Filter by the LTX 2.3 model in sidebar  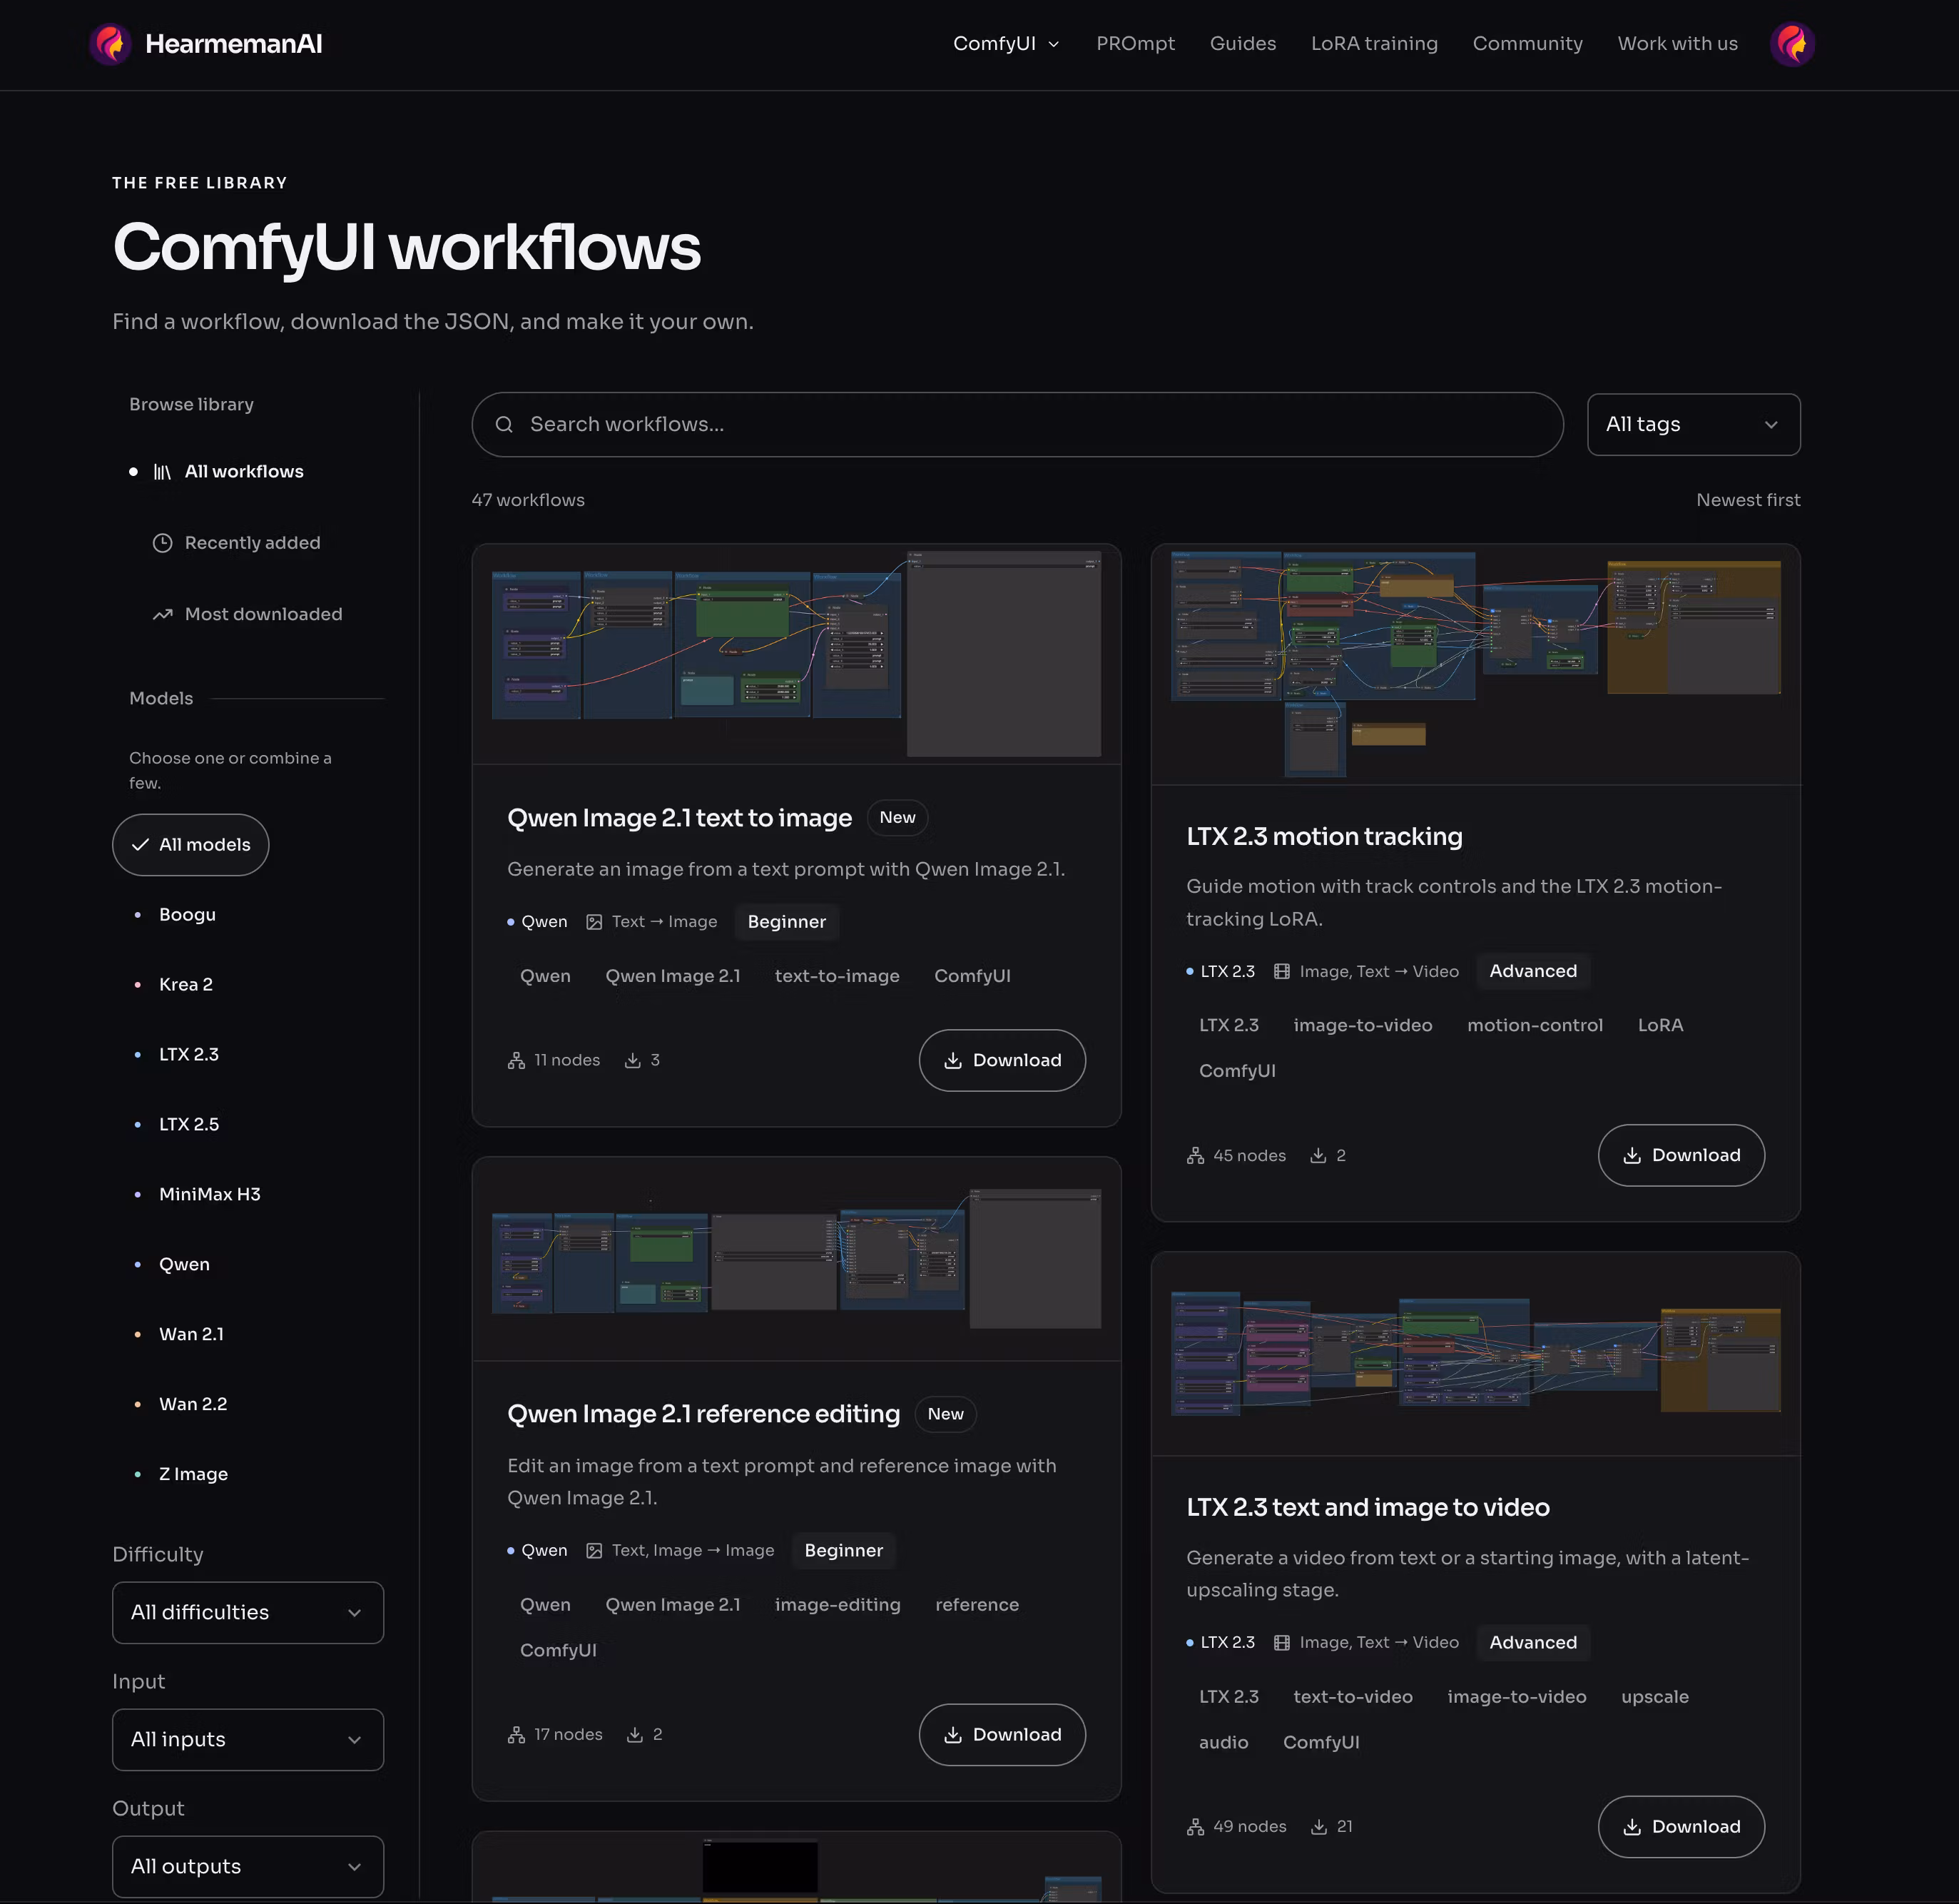pos(189,1055)
